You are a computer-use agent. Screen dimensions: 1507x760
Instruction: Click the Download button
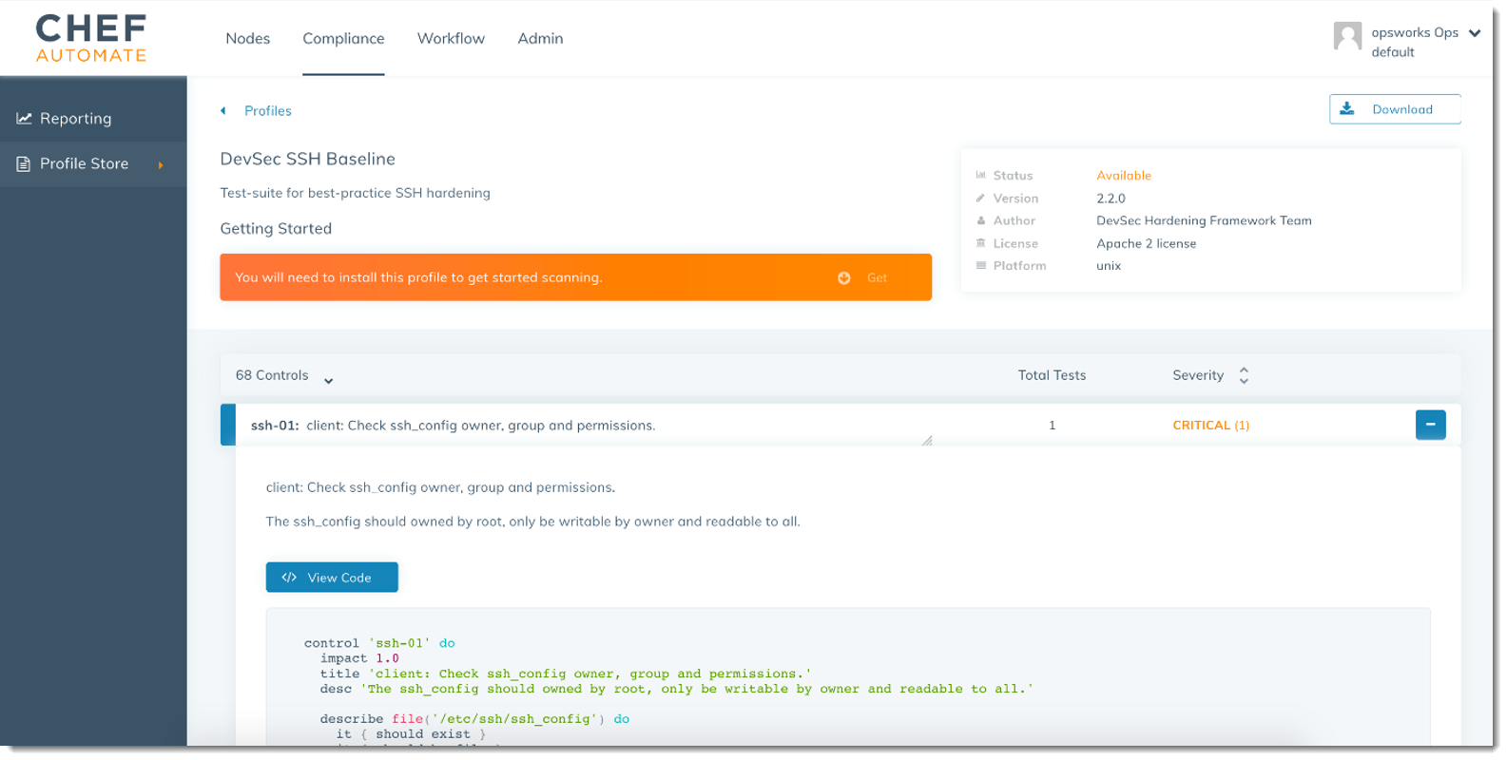click(x=1395, y=109)
